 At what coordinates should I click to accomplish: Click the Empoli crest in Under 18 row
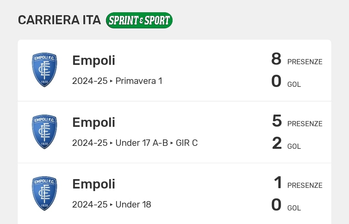(x=44, y=193)
